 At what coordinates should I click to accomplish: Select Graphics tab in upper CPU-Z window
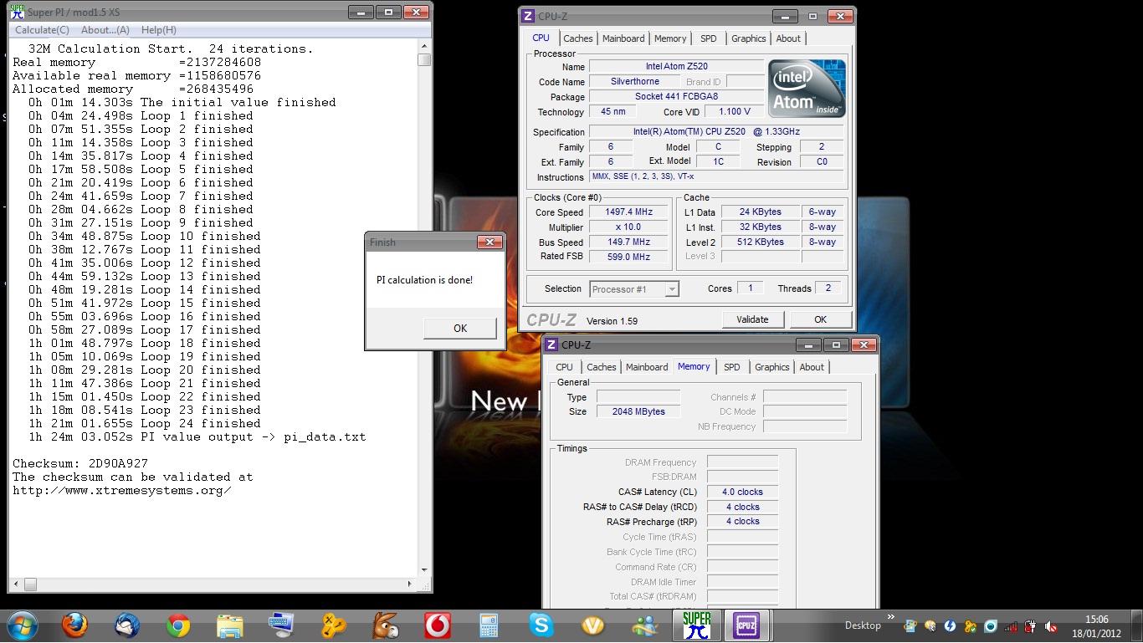748,38
